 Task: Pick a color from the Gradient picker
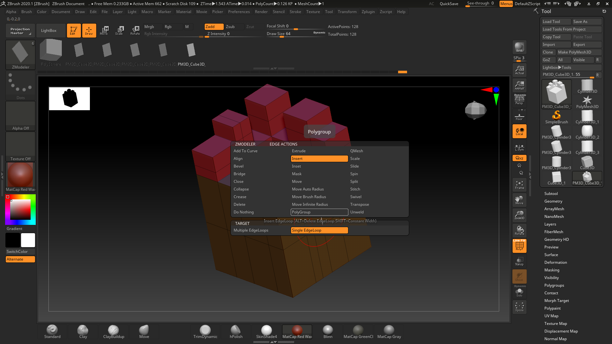point(20,209)
